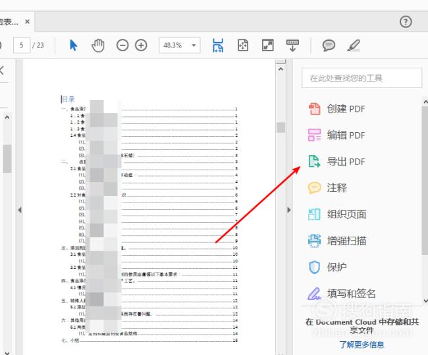
Task: Fit page width with scrolling icon
Action: 218,45
